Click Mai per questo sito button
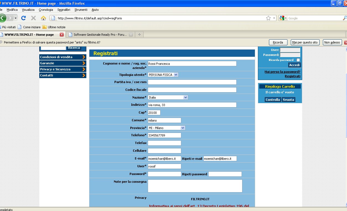The width and height of the screenshot is (347, 211). pyautogui.click(x=305, y=42)
